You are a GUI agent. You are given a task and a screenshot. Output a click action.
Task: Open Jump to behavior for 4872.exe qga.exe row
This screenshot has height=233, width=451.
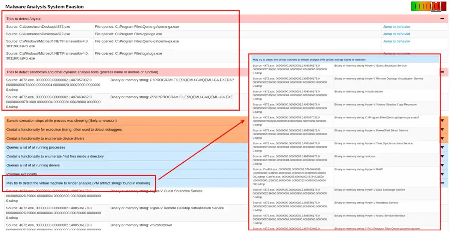[397, 34]
